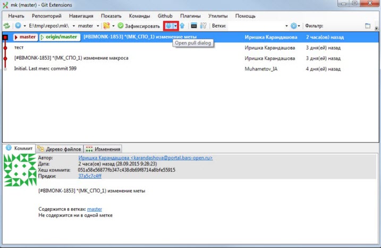Screen dimensions: 381x248
Task: Click the parent commit hash link 37a5c7c4ff
Action: pyautogui.click(x=90, y=176)
